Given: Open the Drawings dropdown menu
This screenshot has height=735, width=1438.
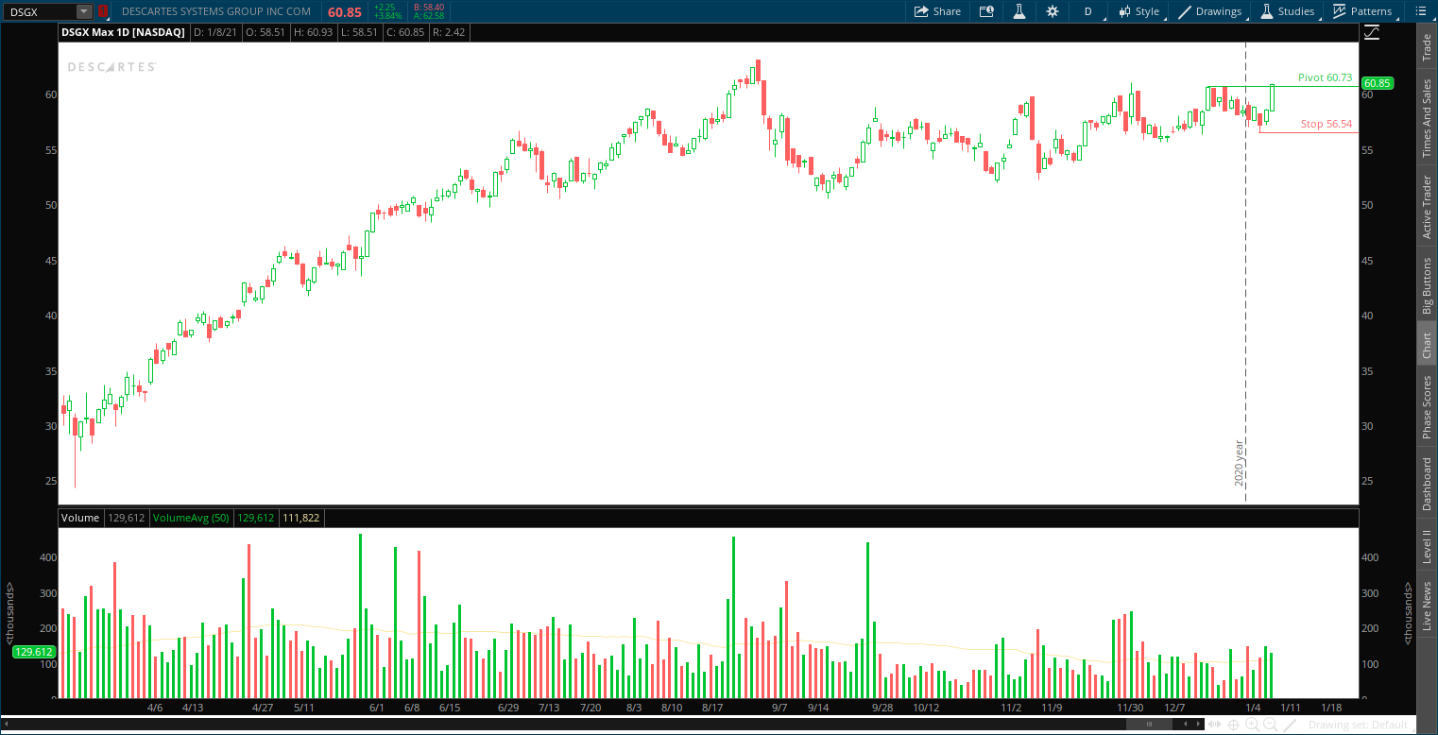Looking at the screenshot, I should (1209, 11).
